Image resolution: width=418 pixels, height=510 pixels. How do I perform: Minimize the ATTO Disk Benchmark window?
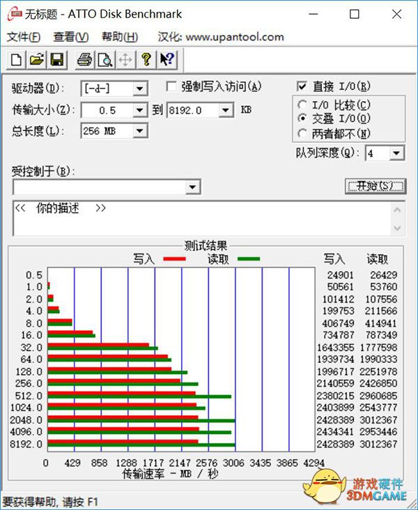coord(313,14)
